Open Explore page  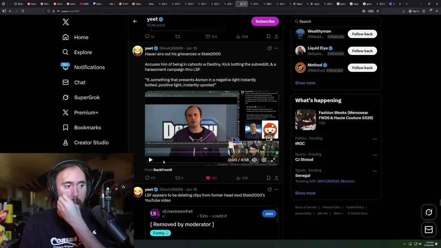pos(77,52)
